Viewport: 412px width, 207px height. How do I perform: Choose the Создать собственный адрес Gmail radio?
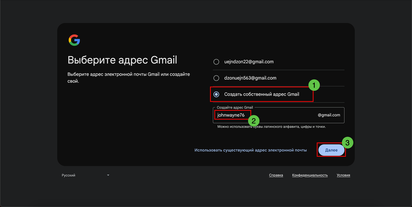click(216, 94)
